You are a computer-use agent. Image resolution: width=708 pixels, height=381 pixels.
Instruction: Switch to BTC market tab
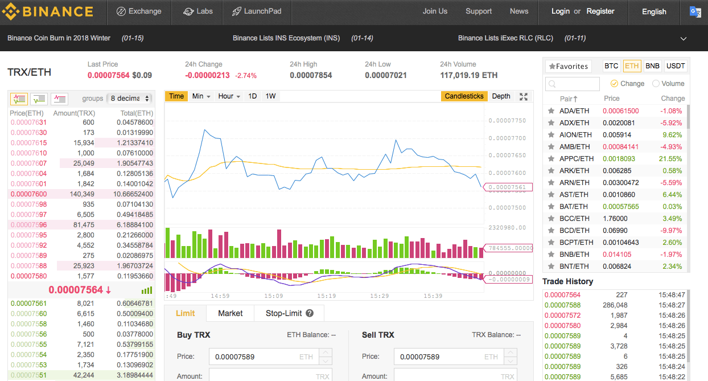(611, 66)
